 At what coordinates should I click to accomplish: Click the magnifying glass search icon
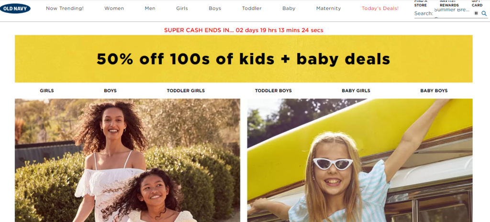[x=484, y=13]
